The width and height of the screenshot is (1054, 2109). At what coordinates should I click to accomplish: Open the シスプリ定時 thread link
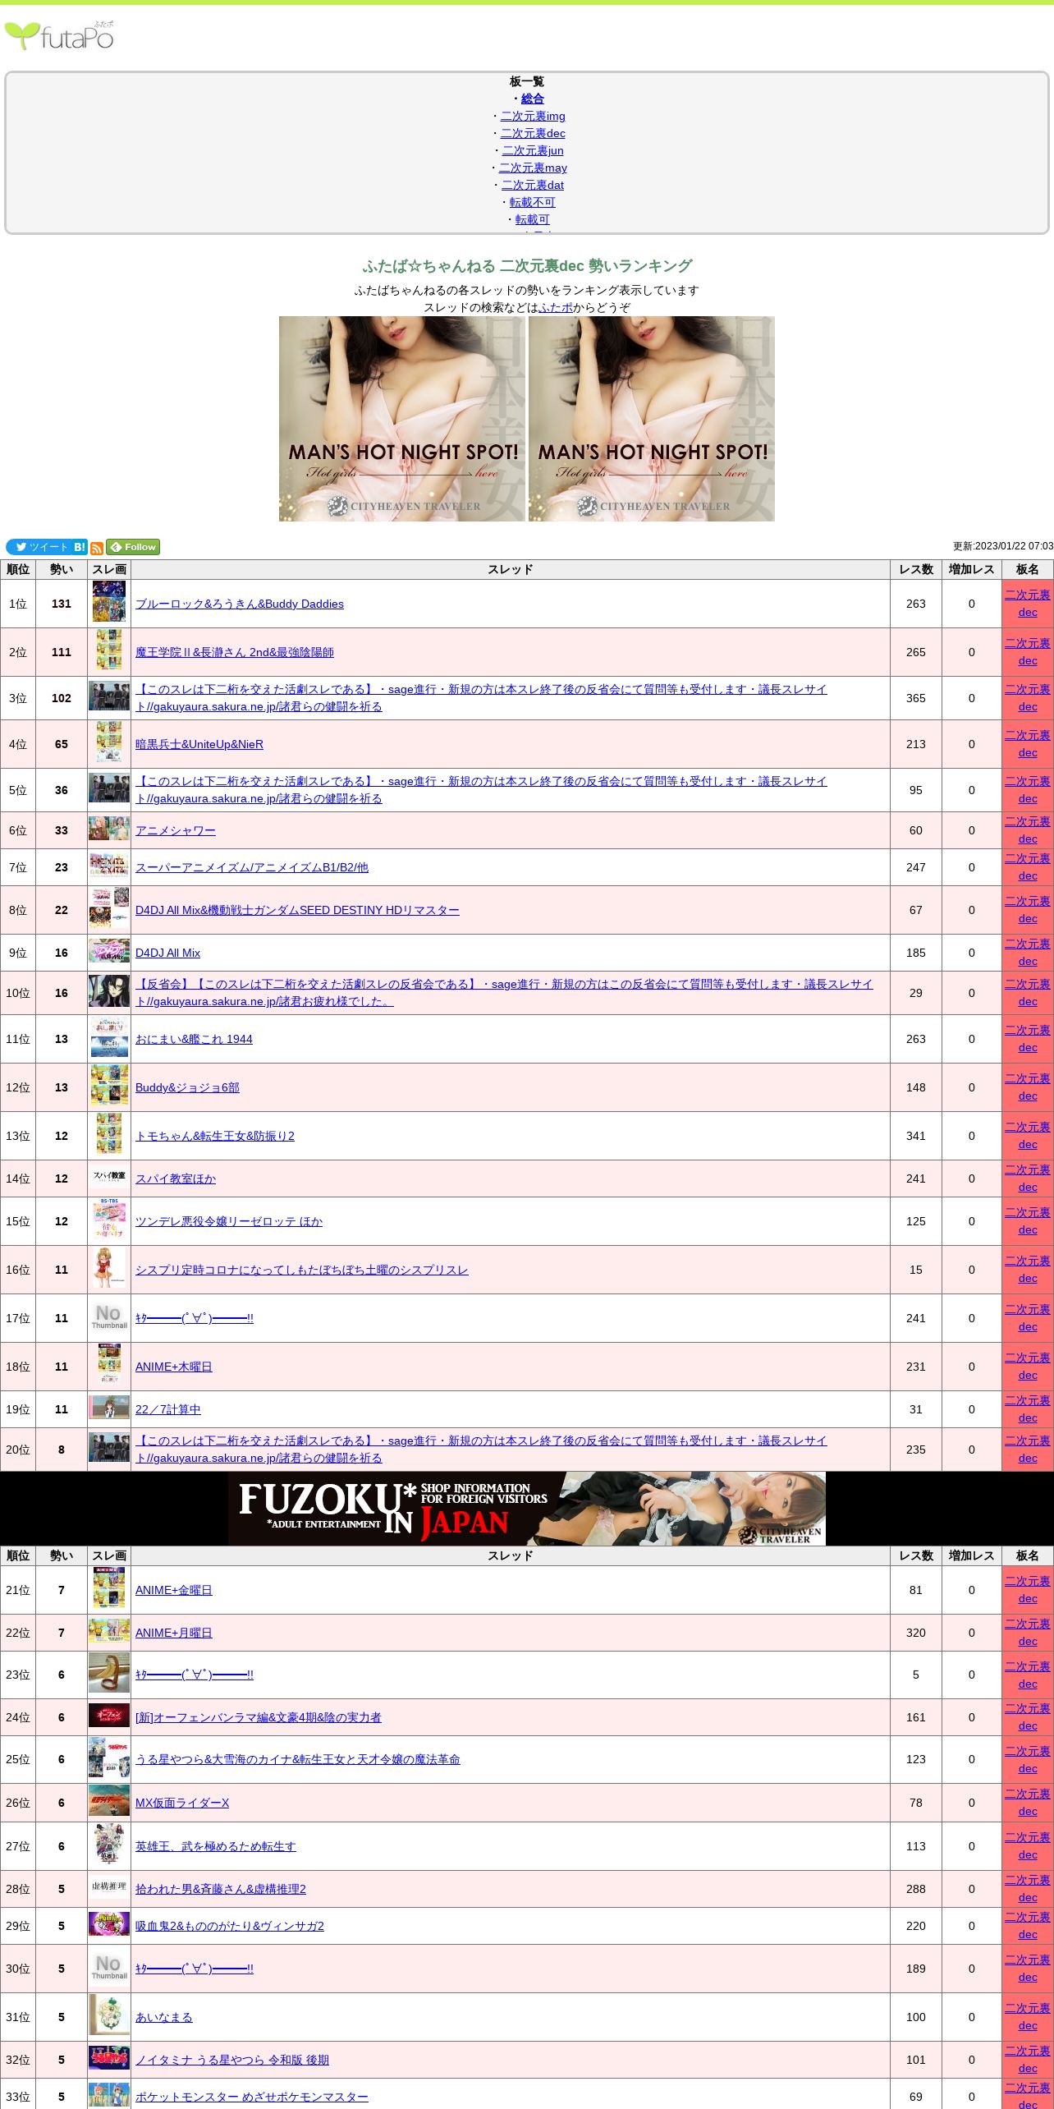(302, 1270)
